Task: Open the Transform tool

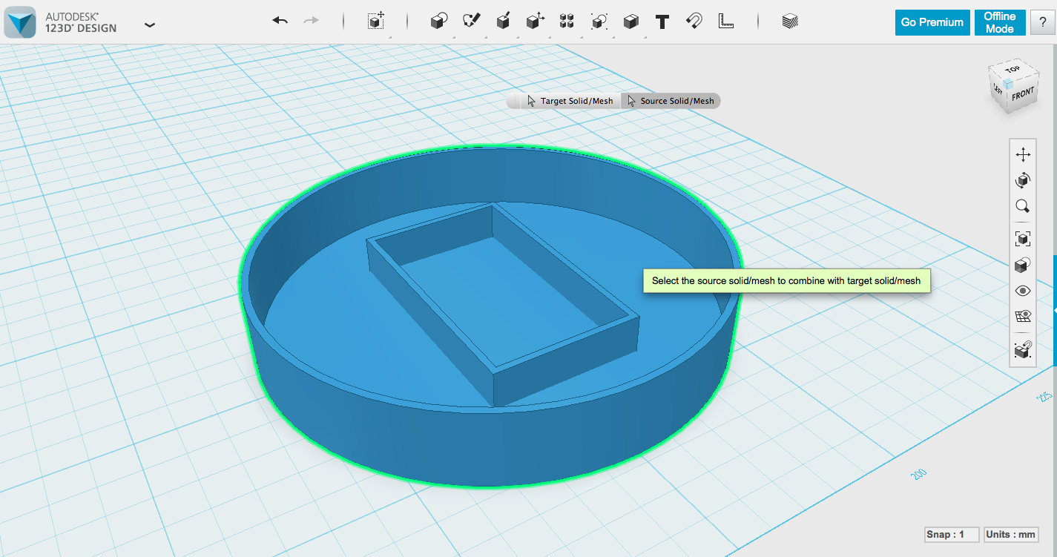Action: (376, 22)
